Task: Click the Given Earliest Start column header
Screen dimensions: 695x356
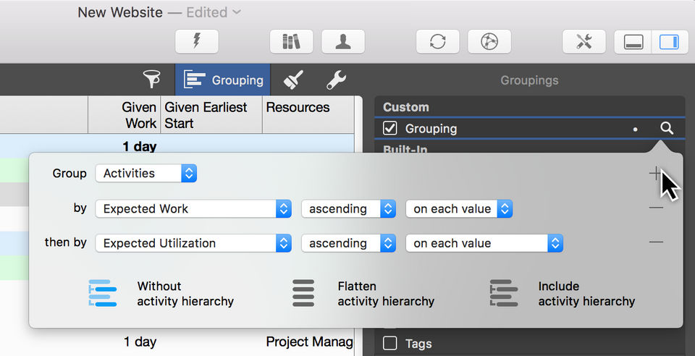Action: click(x=211, y=115)
